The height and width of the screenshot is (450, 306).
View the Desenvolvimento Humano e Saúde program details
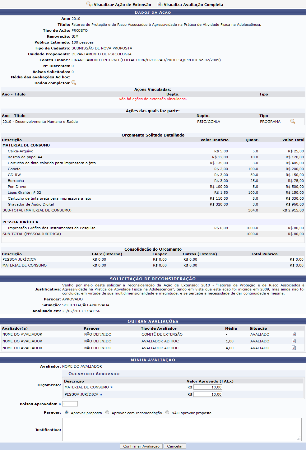[x=292, y=121]
